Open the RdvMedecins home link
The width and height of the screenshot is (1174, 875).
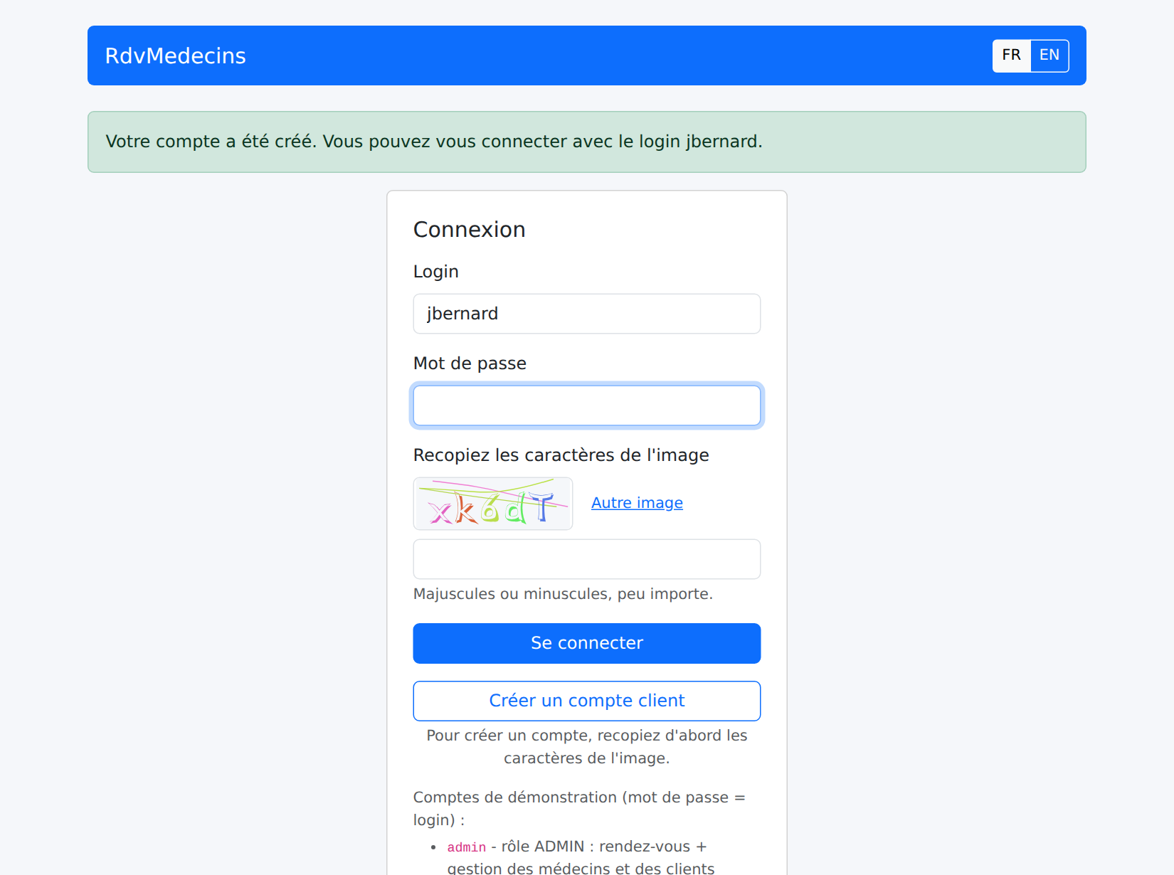point(175,55)
